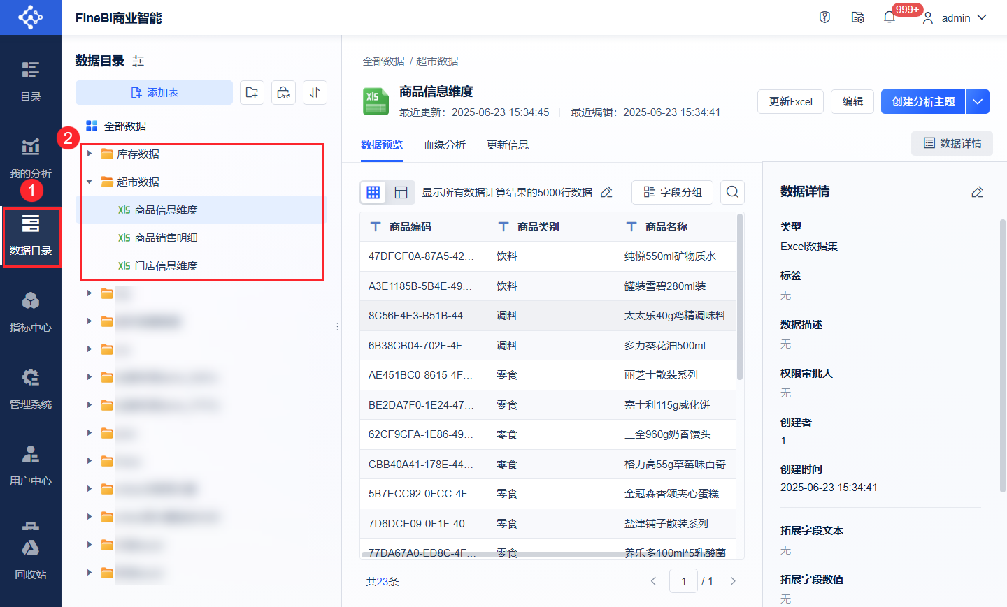Screen dimensions: 1007x607
Task: Click the cell 盐津铺子散装系列
Action: point(676,523)
